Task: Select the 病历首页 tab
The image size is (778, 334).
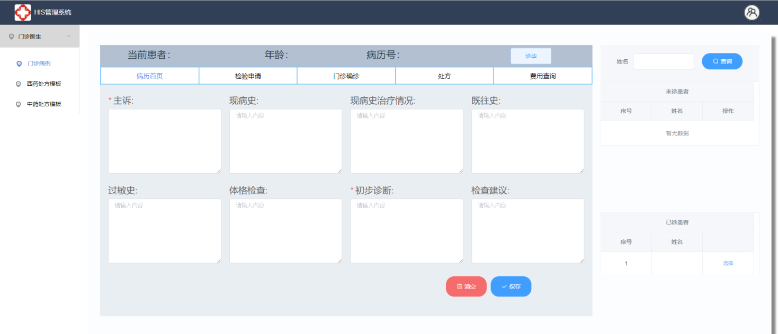Action: coord(149,76)
